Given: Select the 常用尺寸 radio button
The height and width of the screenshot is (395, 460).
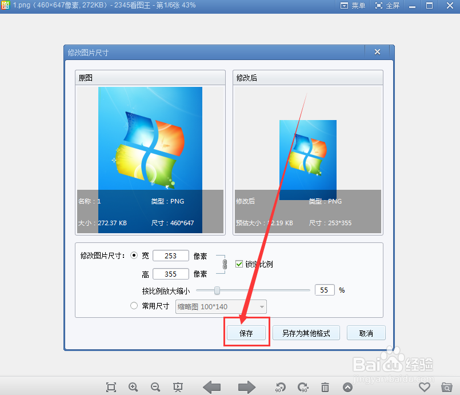Looking at the screenshot, I should (x=134, y=306).
